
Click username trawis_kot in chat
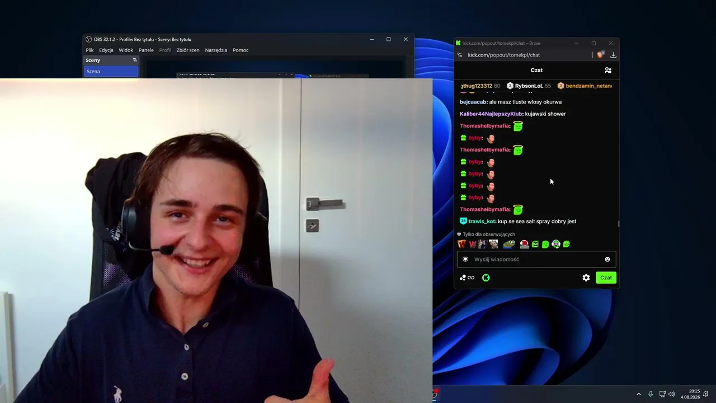click(482, 222)
